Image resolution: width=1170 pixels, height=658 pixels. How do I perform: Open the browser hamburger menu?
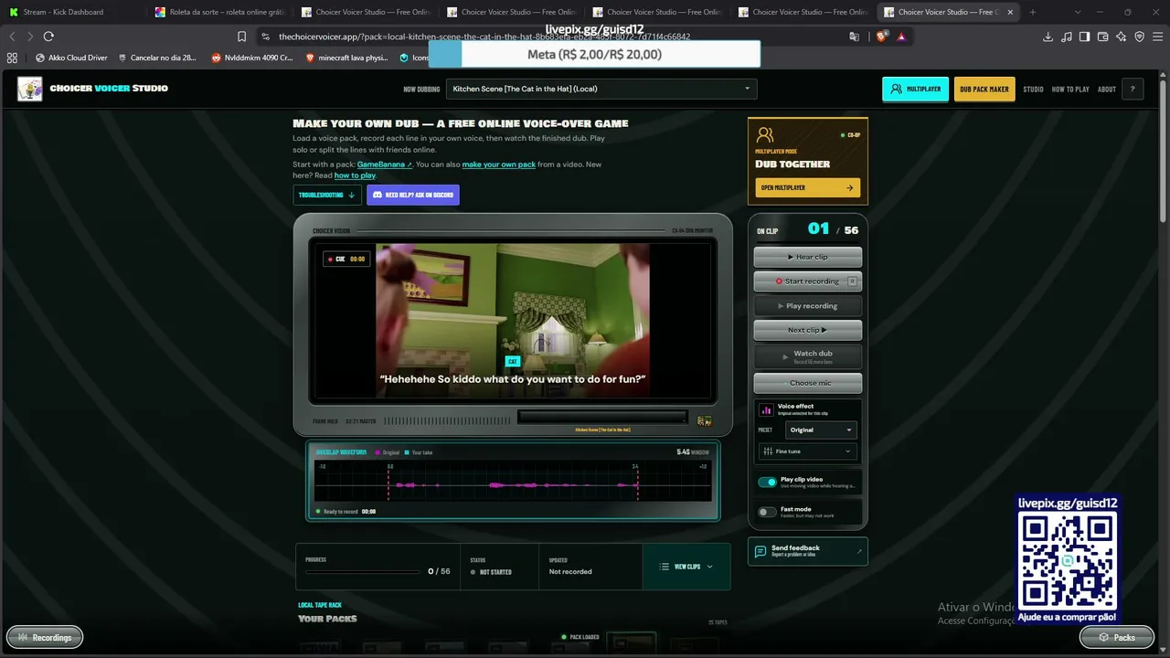(1157, 37)
